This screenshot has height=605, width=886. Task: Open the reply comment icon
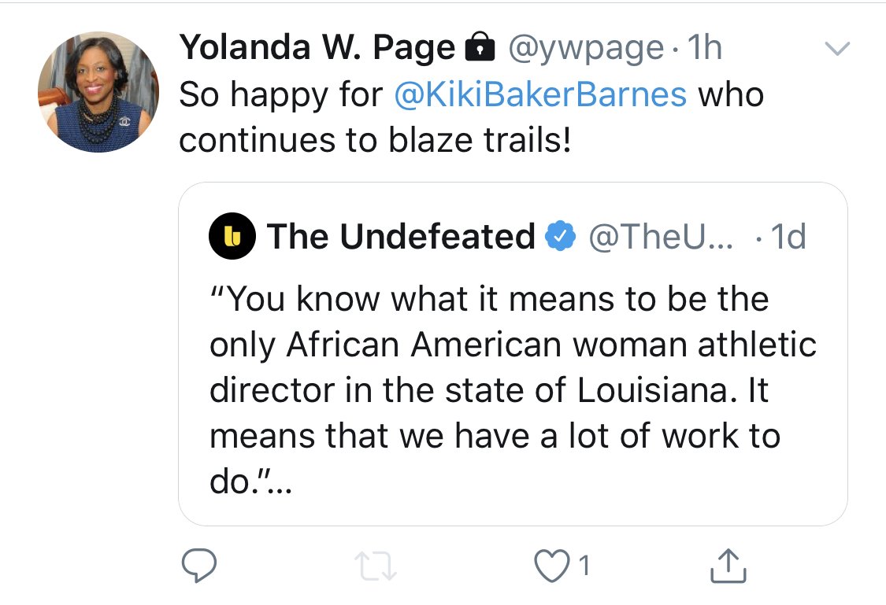[199, 565]
